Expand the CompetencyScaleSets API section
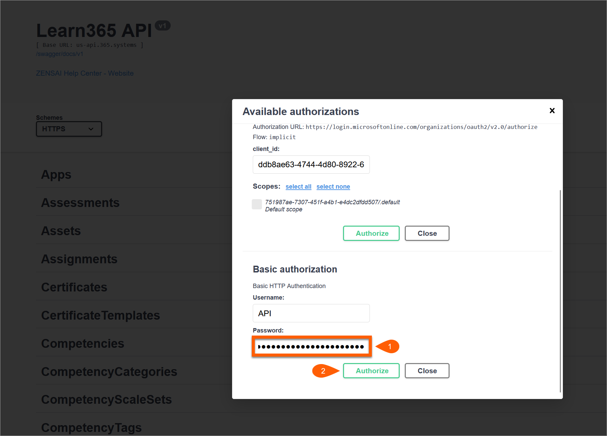The image size is (607, 436). (106, 399)
